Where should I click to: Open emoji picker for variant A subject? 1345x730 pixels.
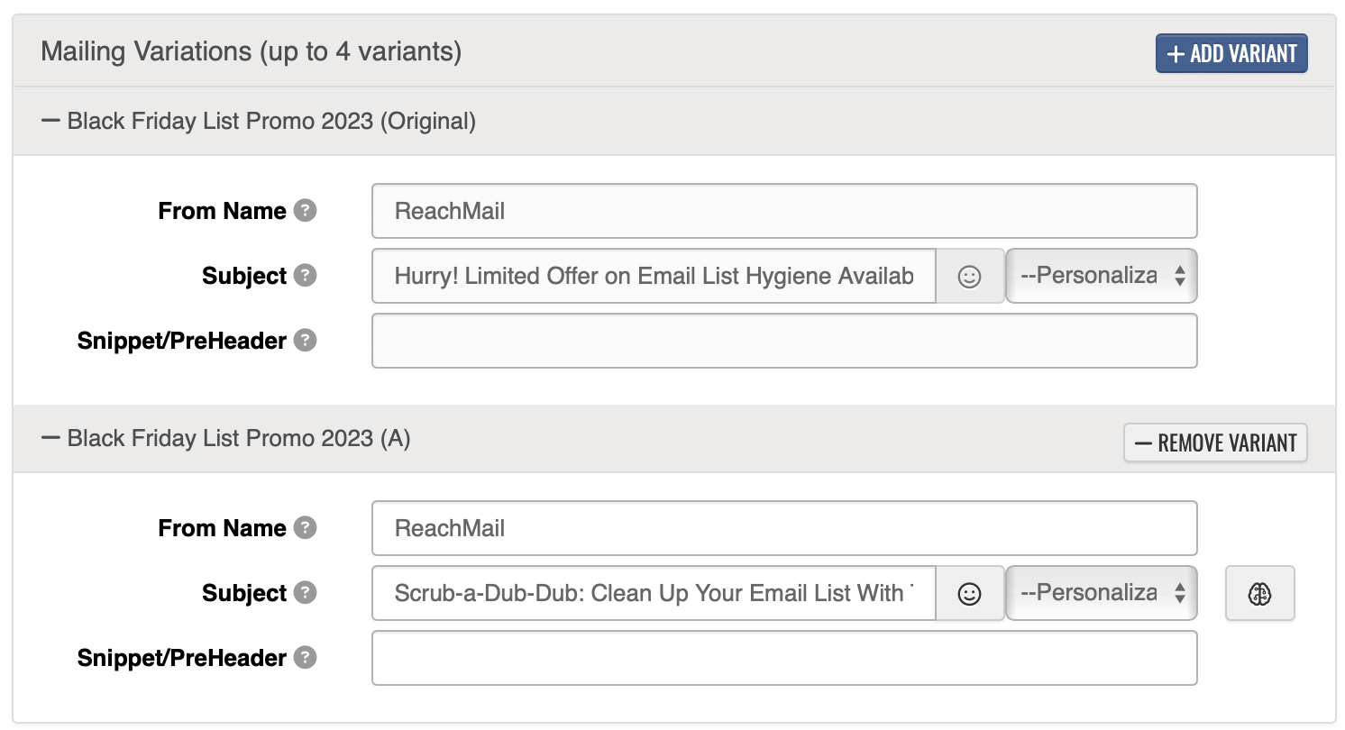click(x=969, y=593)
